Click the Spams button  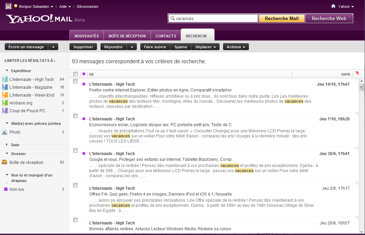(x=181, y=47)
